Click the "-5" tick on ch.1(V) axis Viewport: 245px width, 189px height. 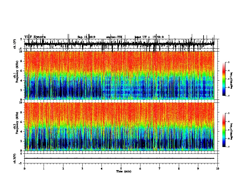[21, 49]
